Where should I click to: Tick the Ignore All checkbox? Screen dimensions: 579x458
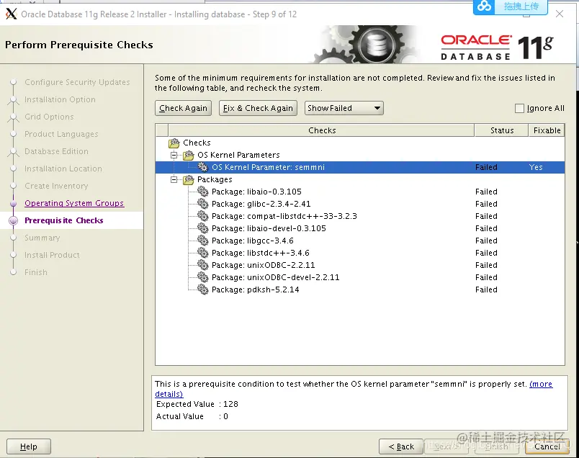(x=519, y=108)
